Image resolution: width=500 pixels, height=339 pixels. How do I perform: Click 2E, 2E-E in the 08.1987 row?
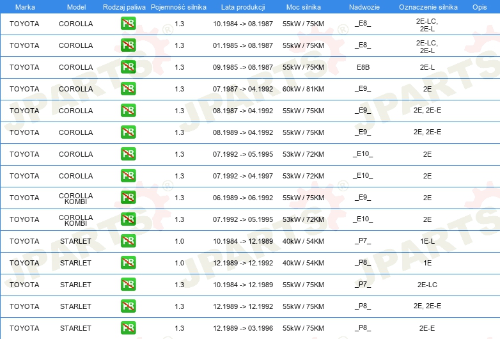(427, 111)
